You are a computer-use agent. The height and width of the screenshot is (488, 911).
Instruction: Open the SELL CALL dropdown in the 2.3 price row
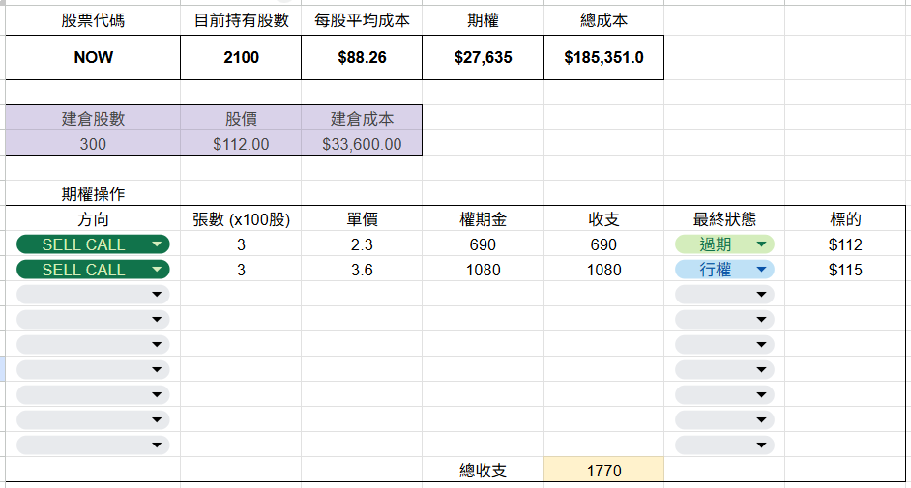coord(93,244)
